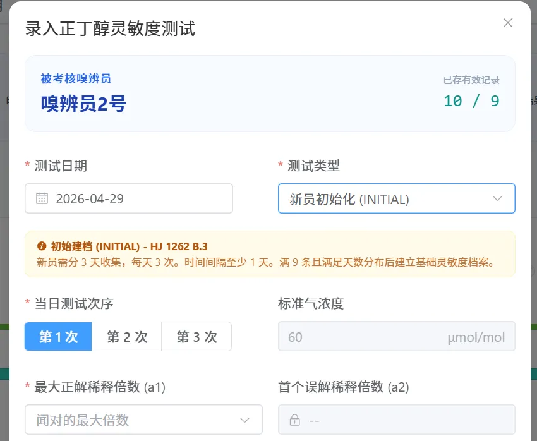Screen dimensions: 537x441
Task: Click the 首个误解稀释倍数 (a2) label
Action: point(344,387)
